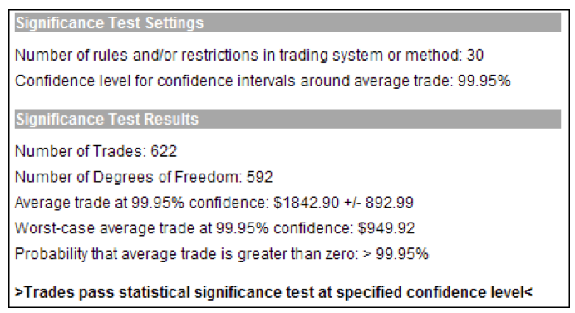Select the worst-case value $949.92
575x313 pixels.
(386, 228)
